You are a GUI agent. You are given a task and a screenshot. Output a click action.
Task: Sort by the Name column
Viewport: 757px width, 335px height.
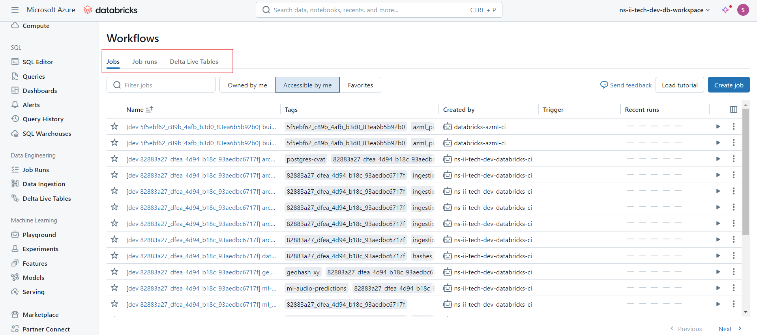pyautogui.click(x=139, y=109)
